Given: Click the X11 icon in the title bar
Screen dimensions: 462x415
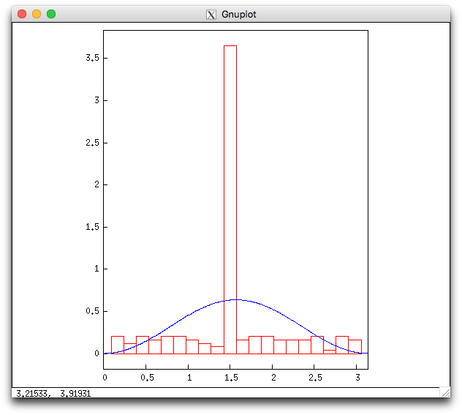Looking at the screenshot, I should tap(211, 15).
